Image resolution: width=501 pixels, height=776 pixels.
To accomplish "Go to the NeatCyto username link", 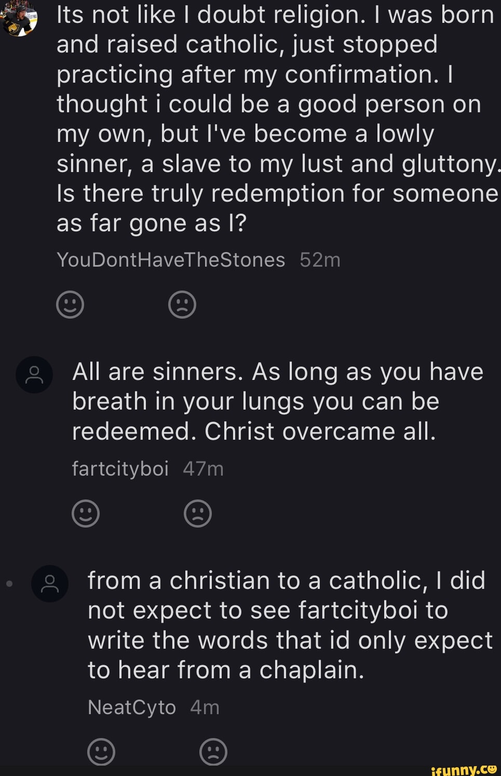I will point(132,707).
